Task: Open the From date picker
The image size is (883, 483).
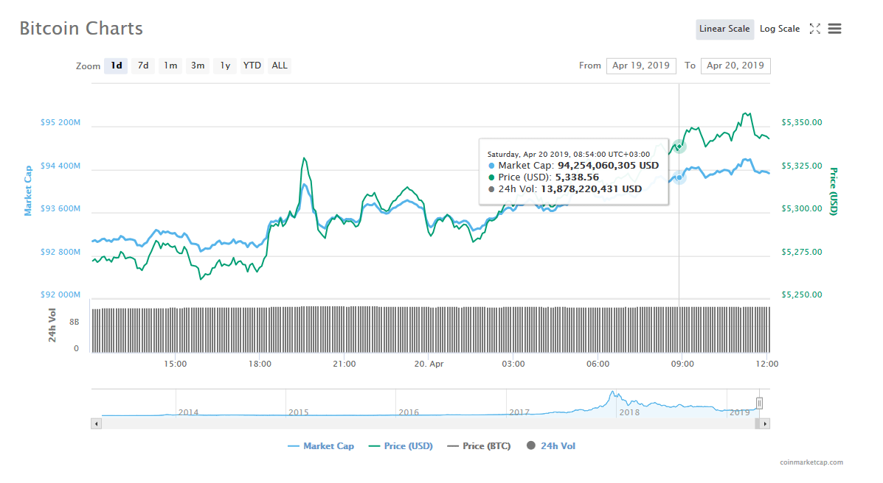Action: (640, 66)
